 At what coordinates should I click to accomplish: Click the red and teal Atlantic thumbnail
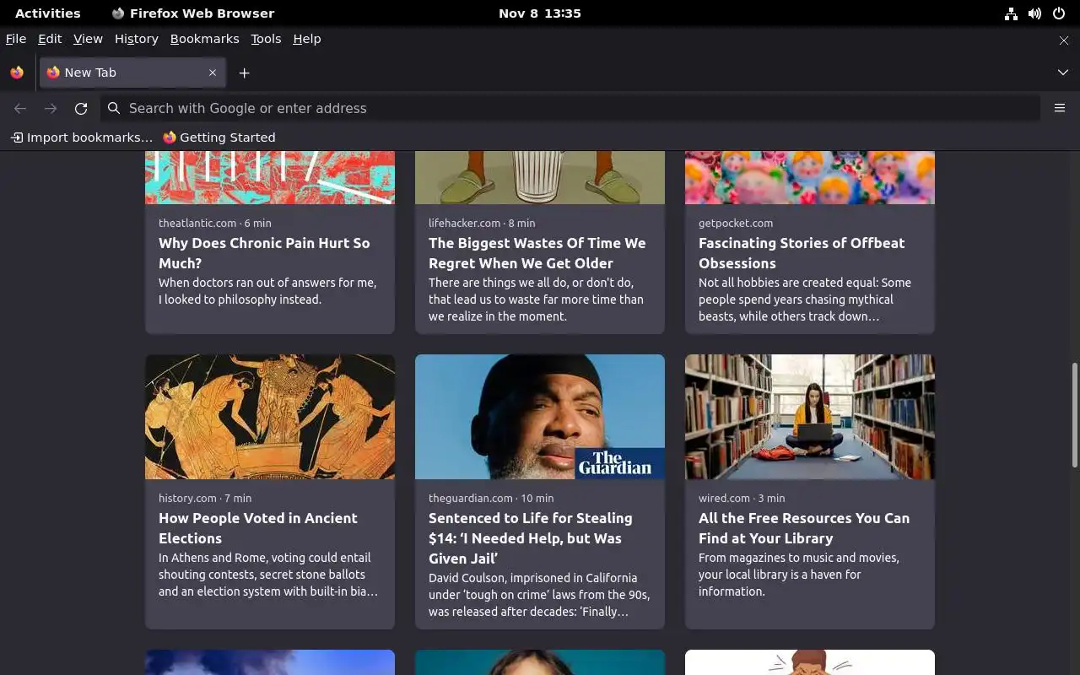270,177
